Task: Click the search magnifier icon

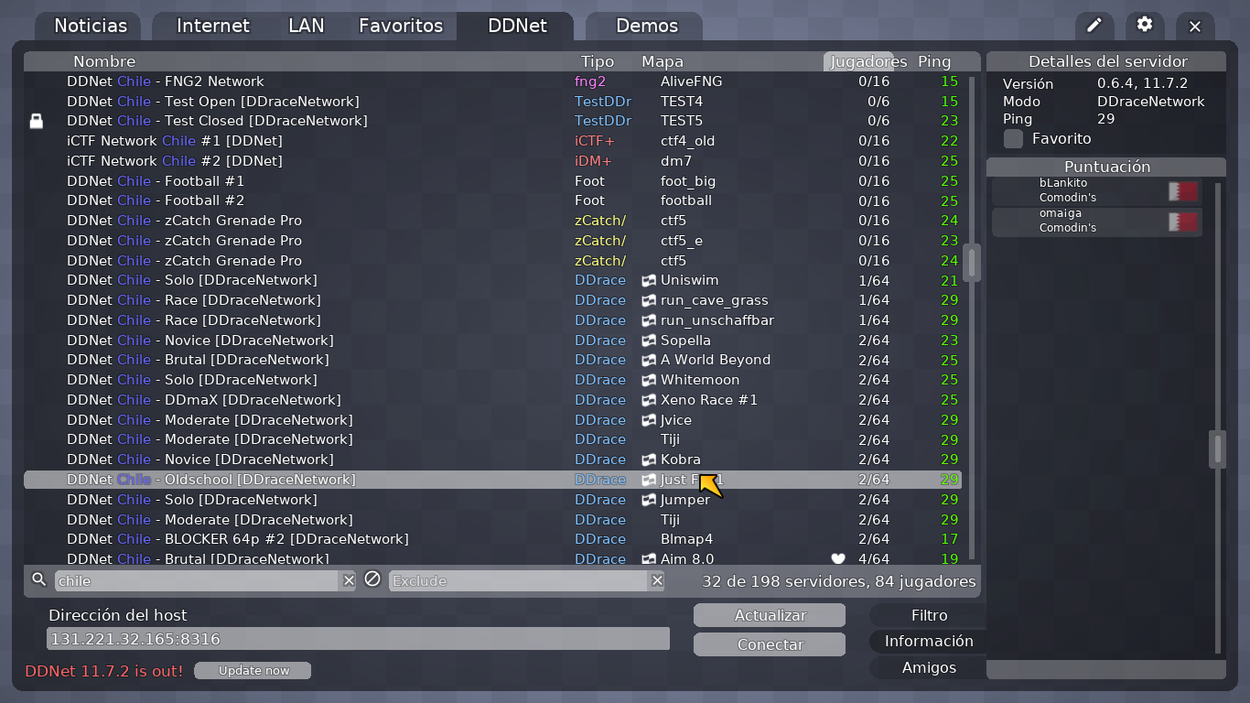Action: [38, 580]
